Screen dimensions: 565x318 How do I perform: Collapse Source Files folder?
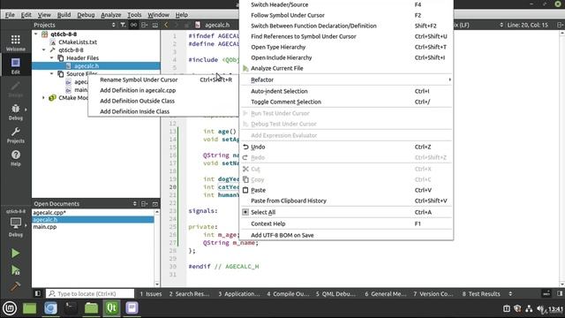pyautogui.click(x=52, y=73)
